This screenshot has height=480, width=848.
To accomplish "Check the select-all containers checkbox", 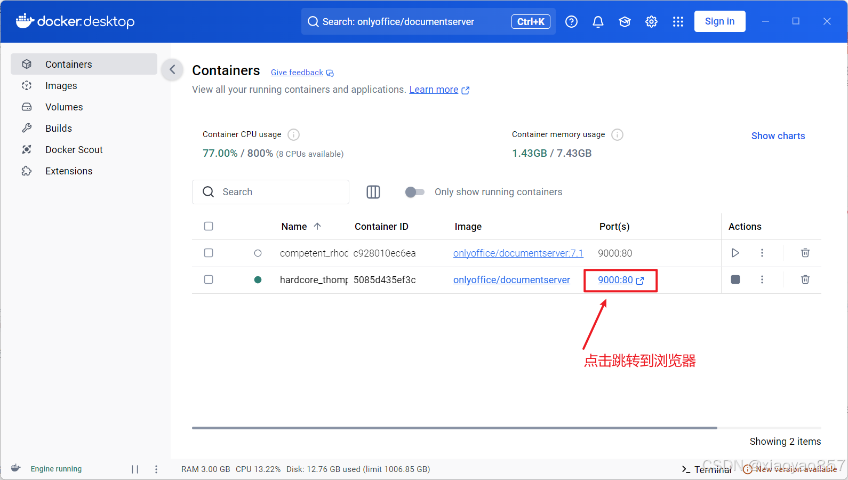I will pyautogui.click(x=209, y=226).
